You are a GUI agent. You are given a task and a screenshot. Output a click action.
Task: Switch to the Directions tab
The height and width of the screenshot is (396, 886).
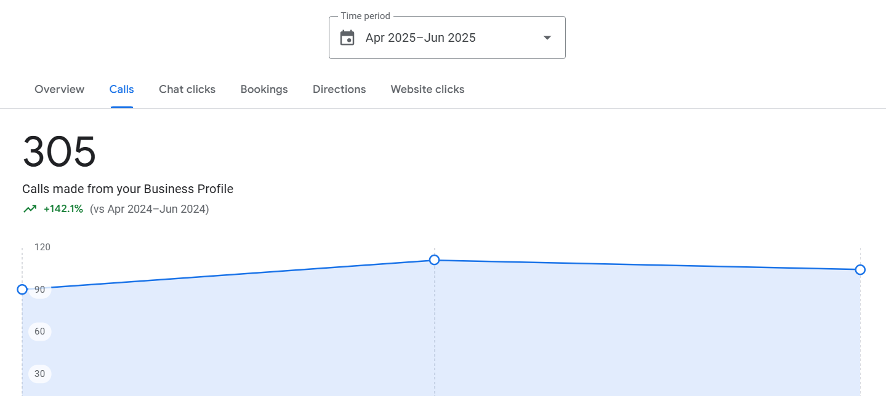click(x=339, y=89)
